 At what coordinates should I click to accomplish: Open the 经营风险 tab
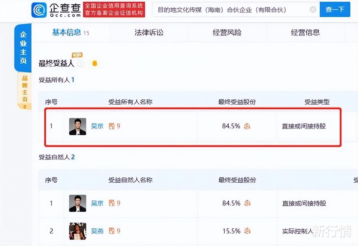point(227,33)
